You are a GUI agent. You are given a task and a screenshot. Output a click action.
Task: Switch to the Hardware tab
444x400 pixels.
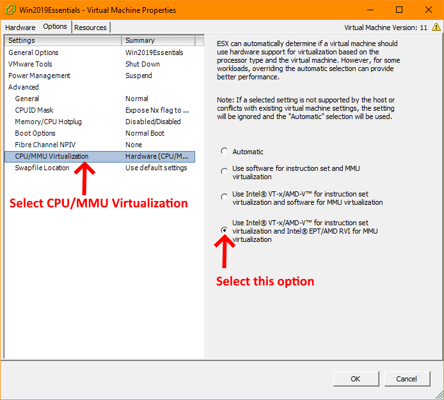click(20, 28)
